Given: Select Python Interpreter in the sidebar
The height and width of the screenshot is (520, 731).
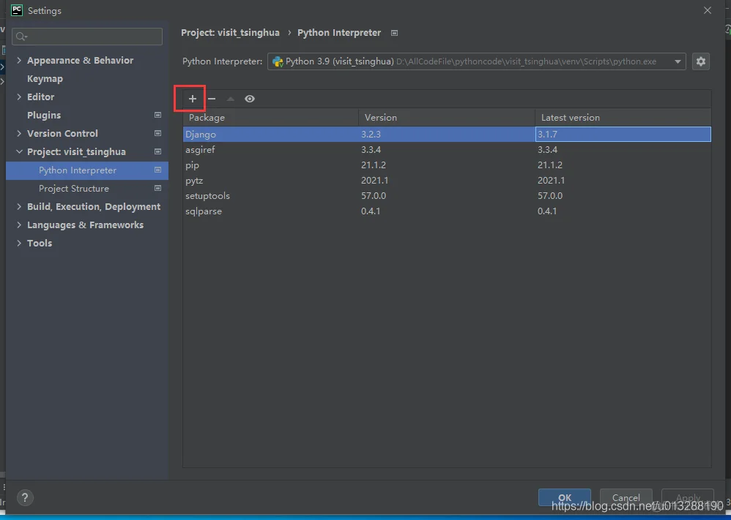Looking at the screenshot, I should pyautogui.click(x=86, y=170).
